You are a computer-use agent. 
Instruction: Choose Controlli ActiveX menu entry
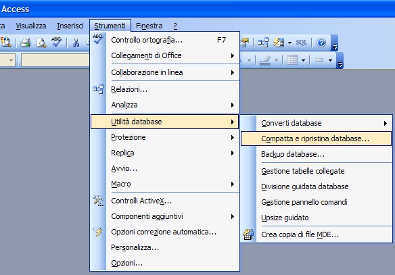pyautogui.click(x=164, y=201)
